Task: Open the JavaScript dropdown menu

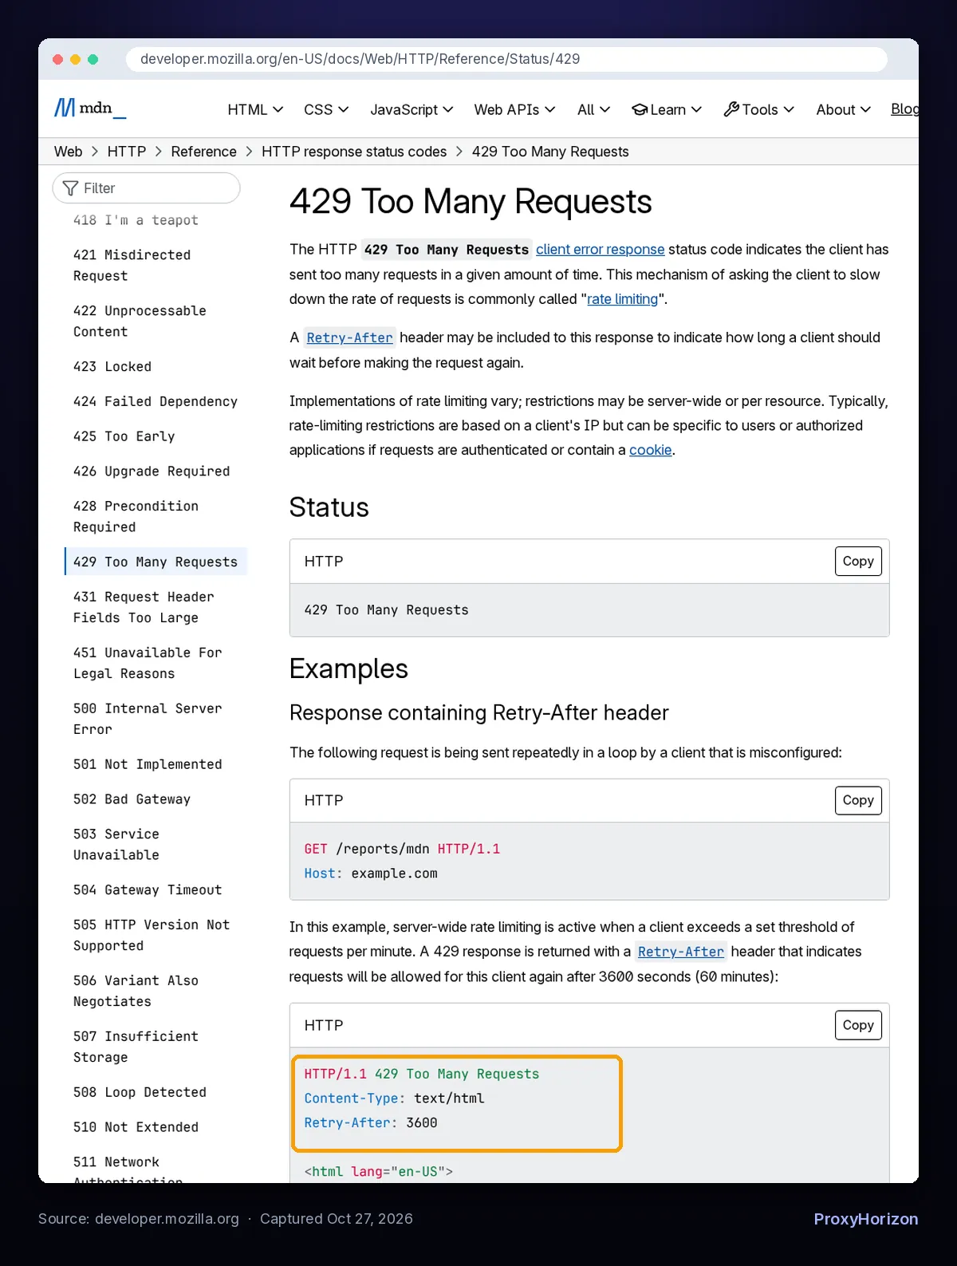Action: (x=412, y=109)
